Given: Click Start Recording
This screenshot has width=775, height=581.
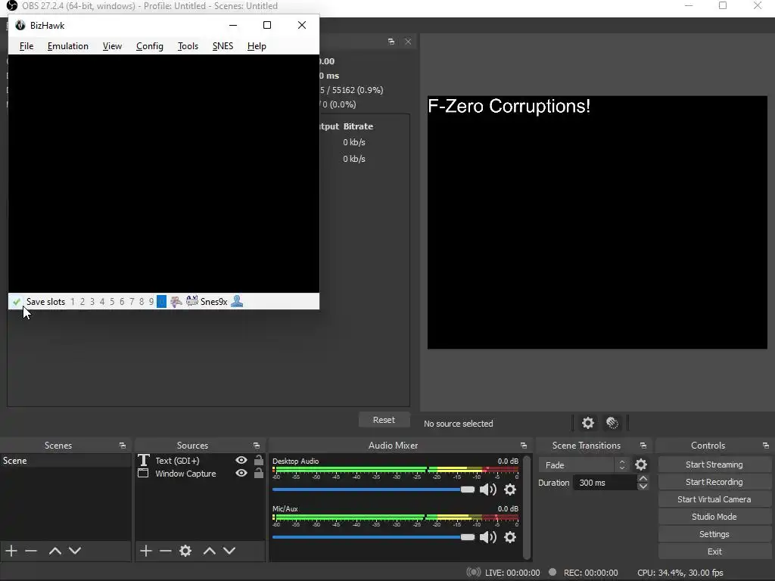Looking at the screenshot, I should click(714, 482).
